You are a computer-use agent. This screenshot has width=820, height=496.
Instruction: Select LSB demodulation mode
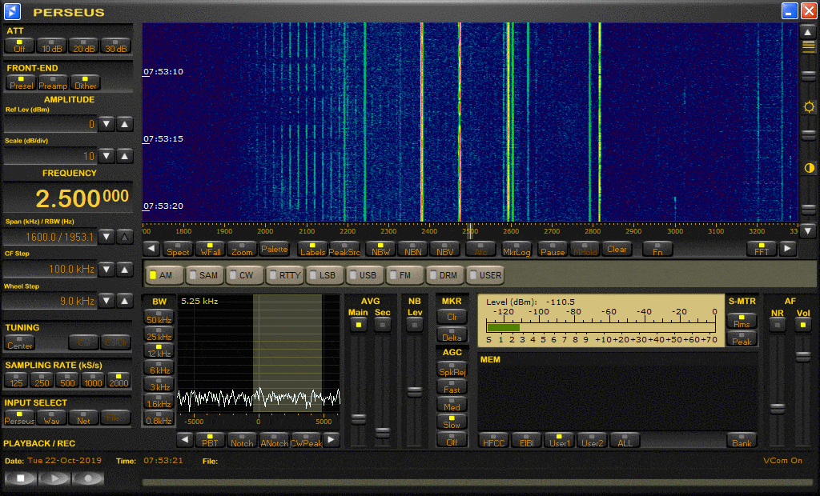coord(325,275)
